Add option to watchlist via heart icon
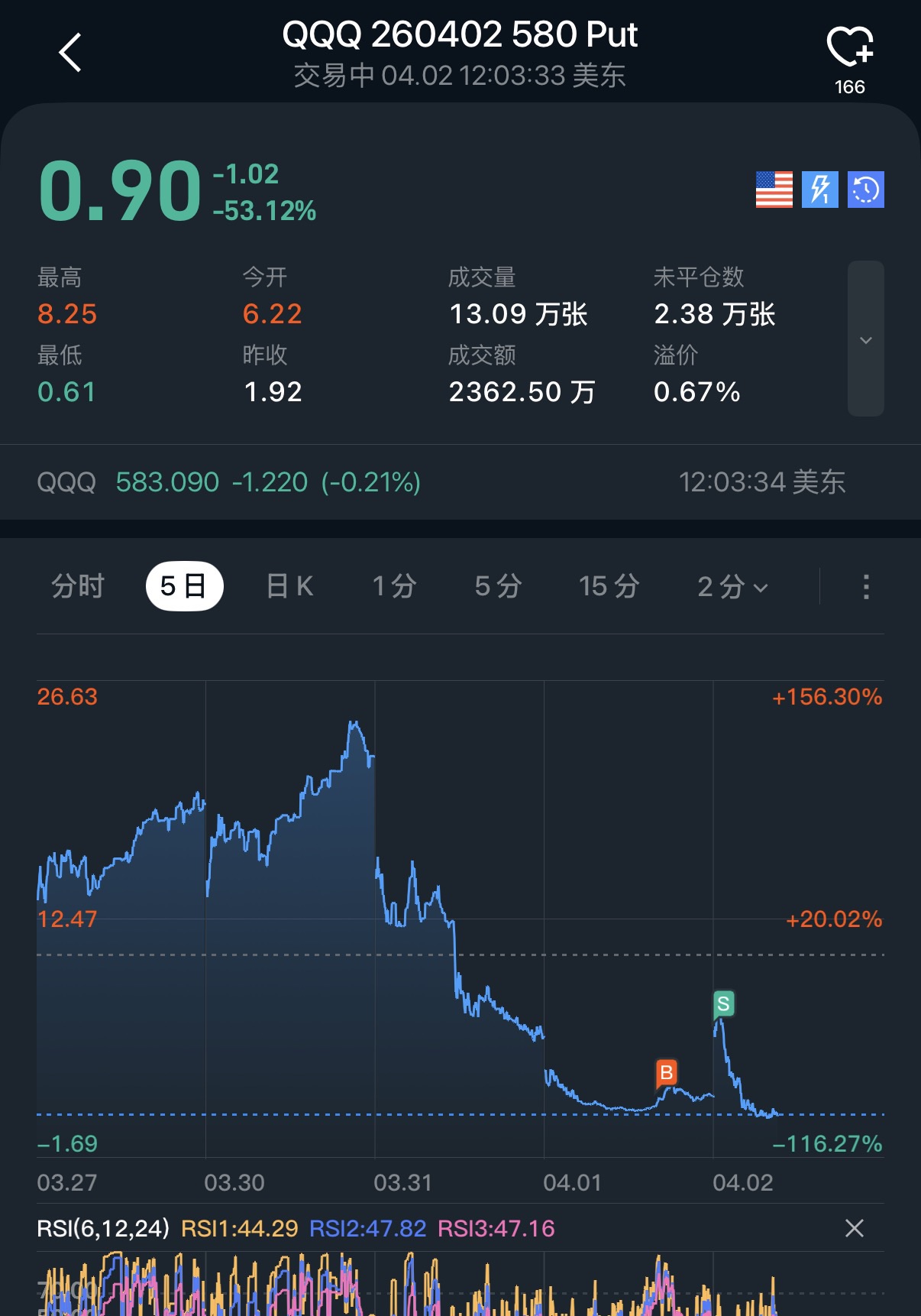The width and height of the screenshot is (921, 1316). click(849, 47)
